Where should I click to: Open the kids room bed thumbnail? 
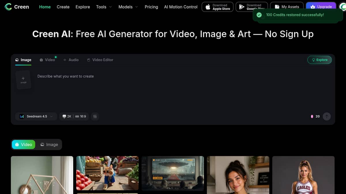42,175
